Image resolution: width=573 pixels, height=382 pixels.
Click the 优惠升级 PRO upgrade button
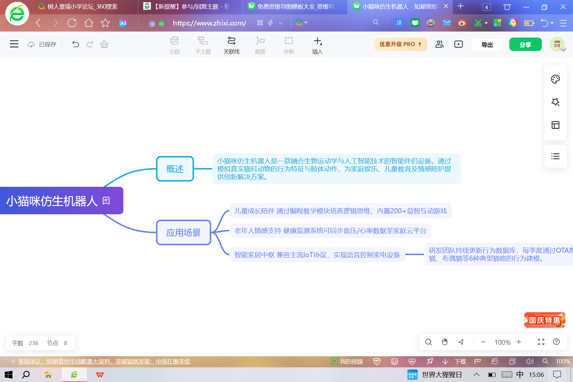click(x=400, y=44)
